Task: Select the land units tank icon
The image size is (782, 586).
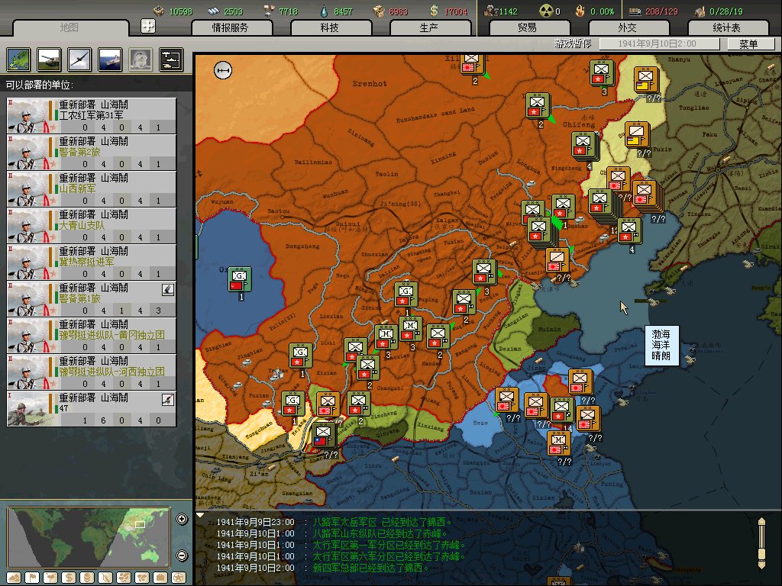Action: tap(48, 60)
